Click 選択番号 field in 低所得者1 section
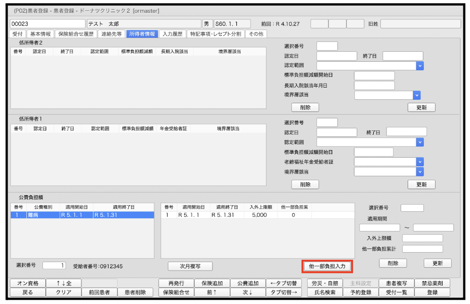This screenshot has width=470, height=304. tap(327, 122)
